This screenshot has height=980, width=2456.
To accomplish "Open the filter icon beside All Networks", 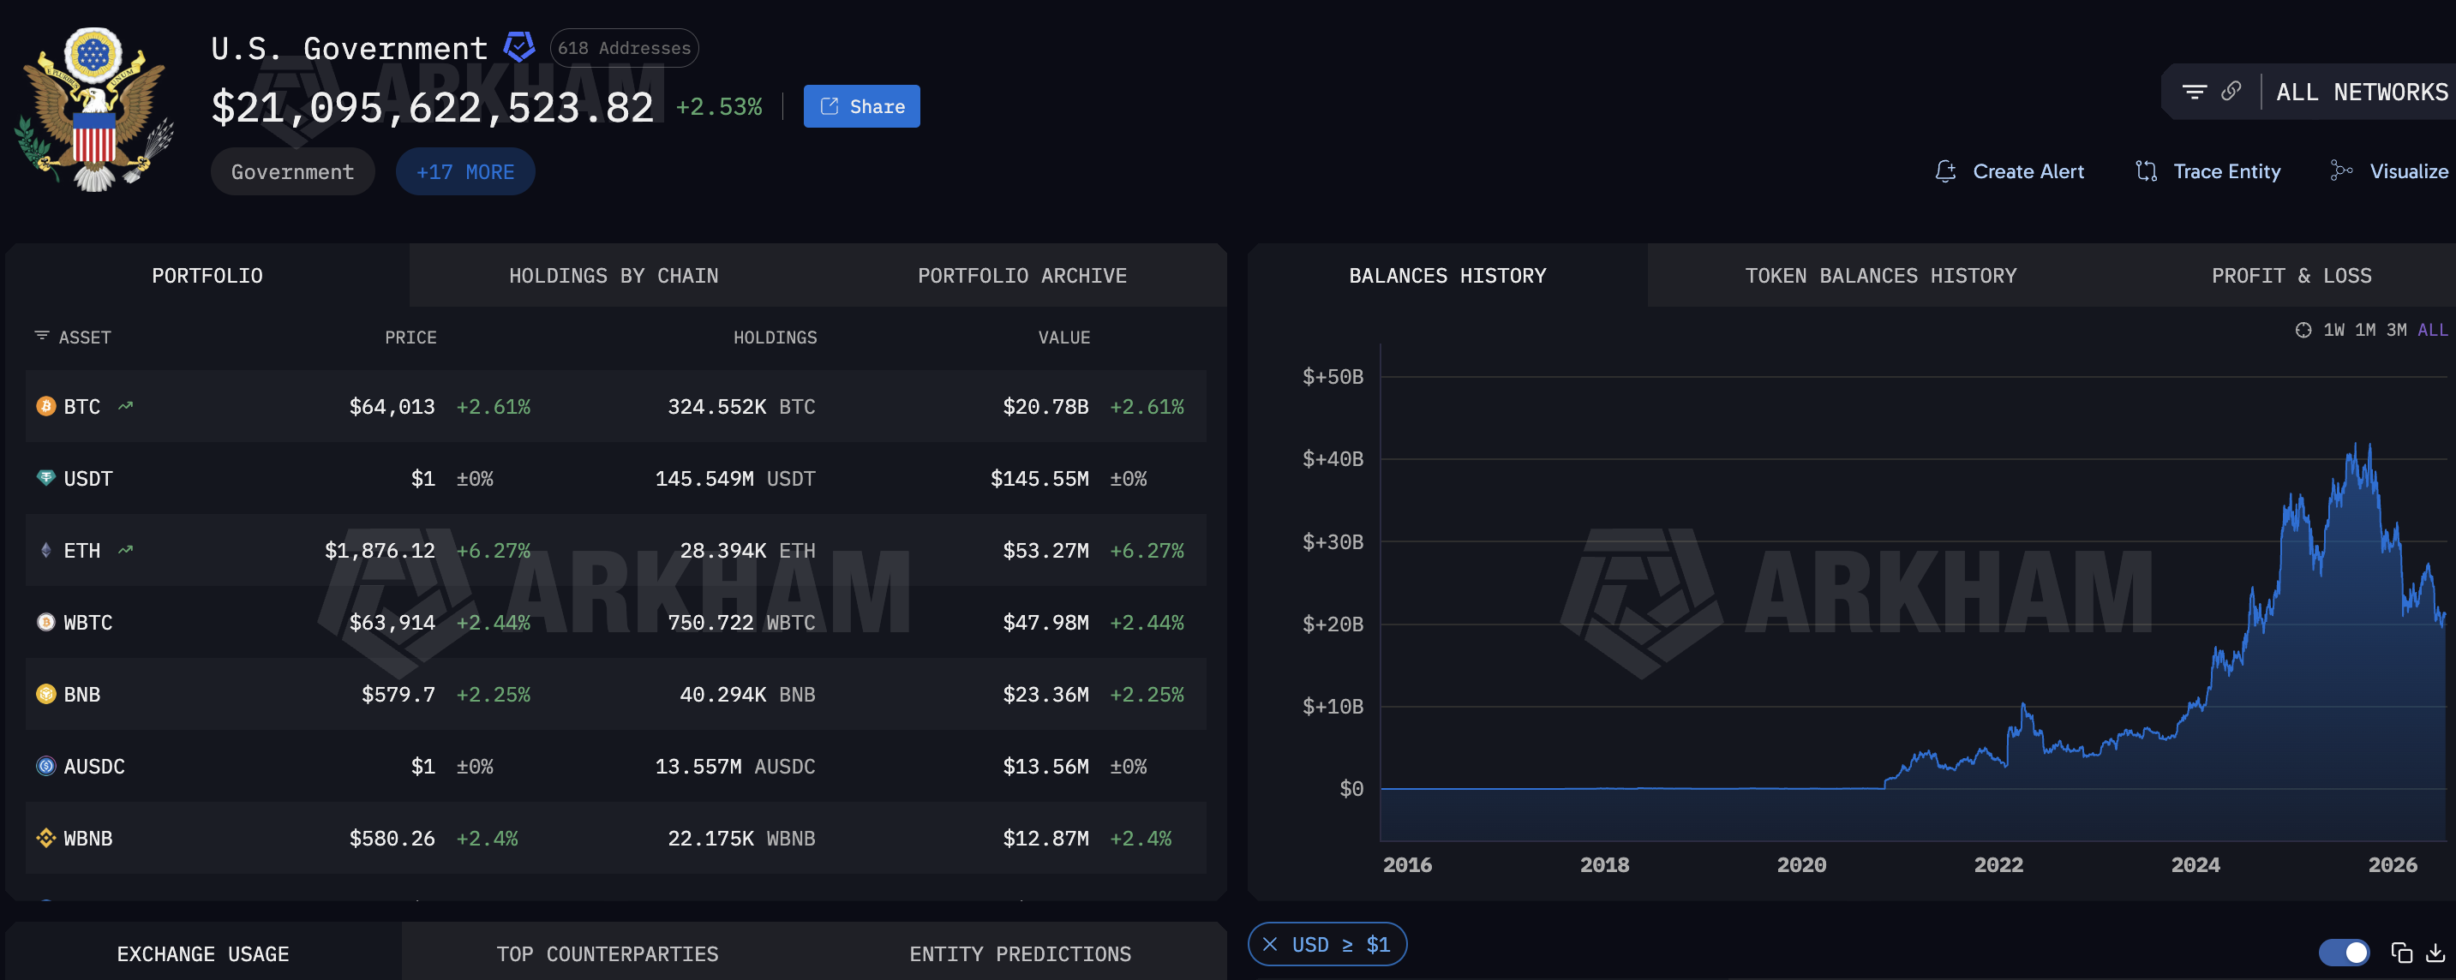I will pyautogui.click(x=2194, y=93).
